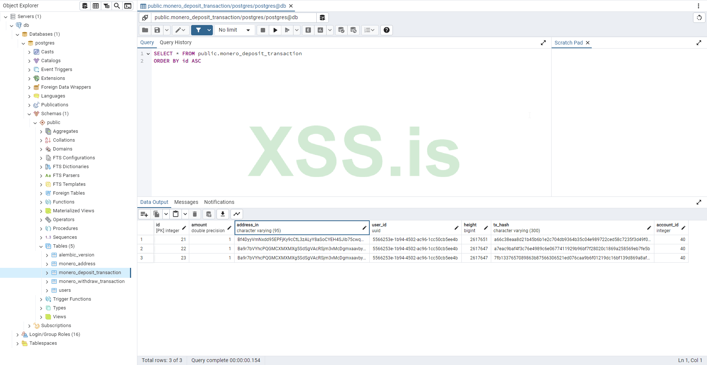Close the Scratch Pad panel
Image resolution: width=707 pixels, height=365 pixels.
588,43
